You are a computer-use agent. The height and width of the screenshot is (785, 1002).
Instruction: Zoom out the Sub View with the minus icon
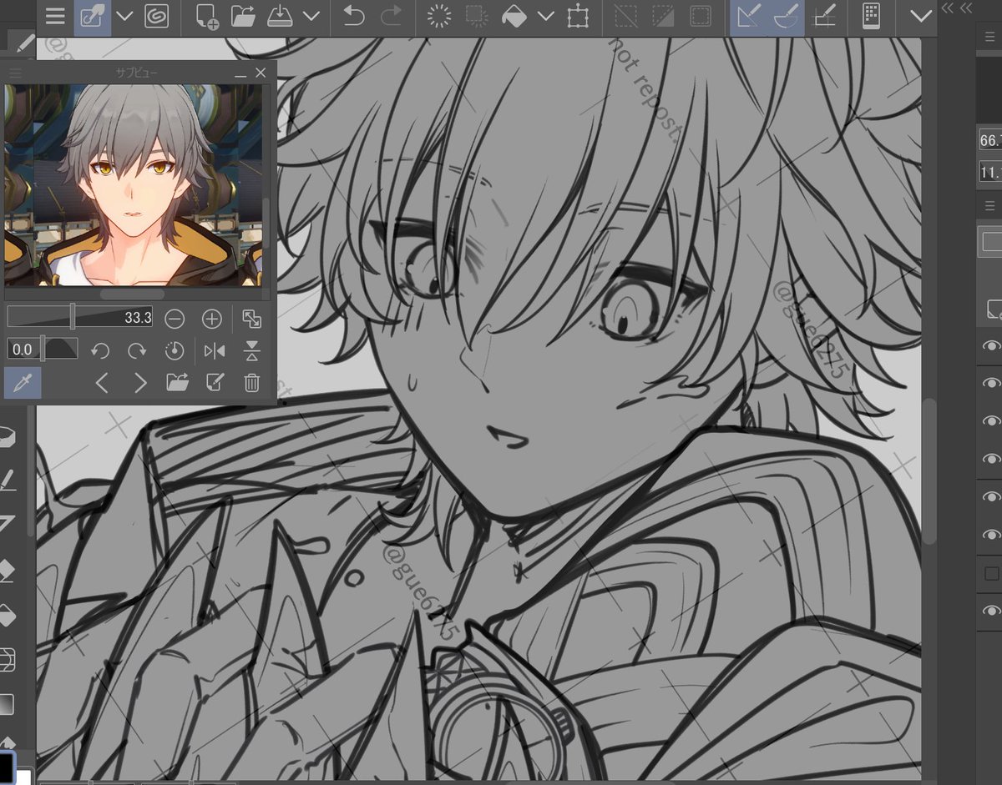coord(175,318)
